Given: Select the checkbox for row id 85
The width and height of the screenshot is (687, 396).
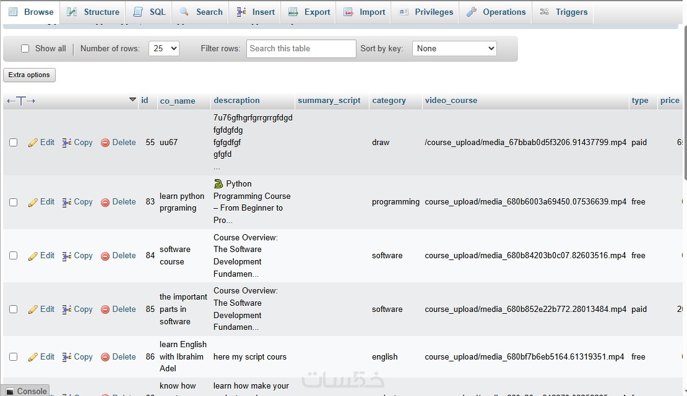Looking at the screenshot, I should click(14, 310).
